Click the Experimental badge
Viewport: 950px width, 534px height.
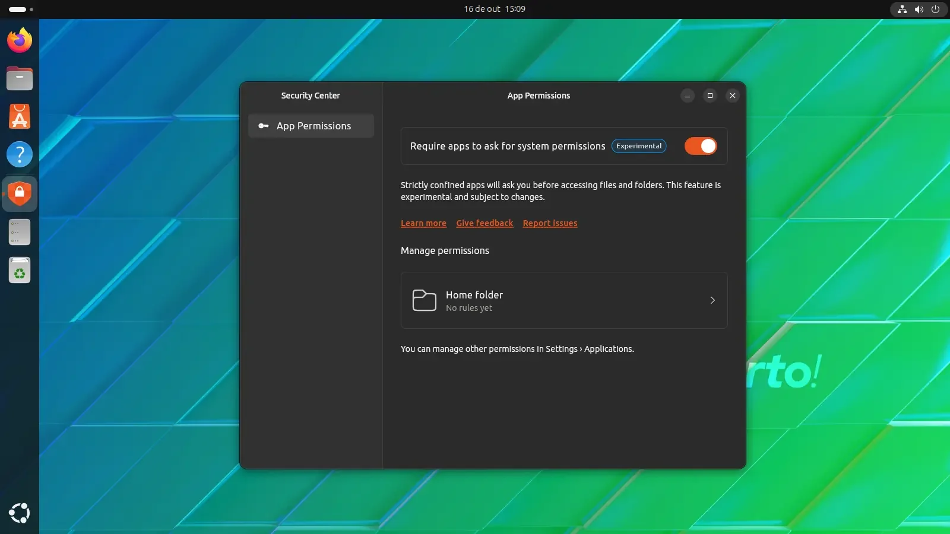point(639,146)
